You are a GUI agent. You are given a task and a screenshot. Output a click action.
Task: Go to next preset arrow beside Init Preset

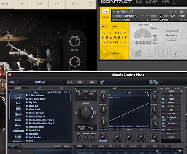coord(71,82)
